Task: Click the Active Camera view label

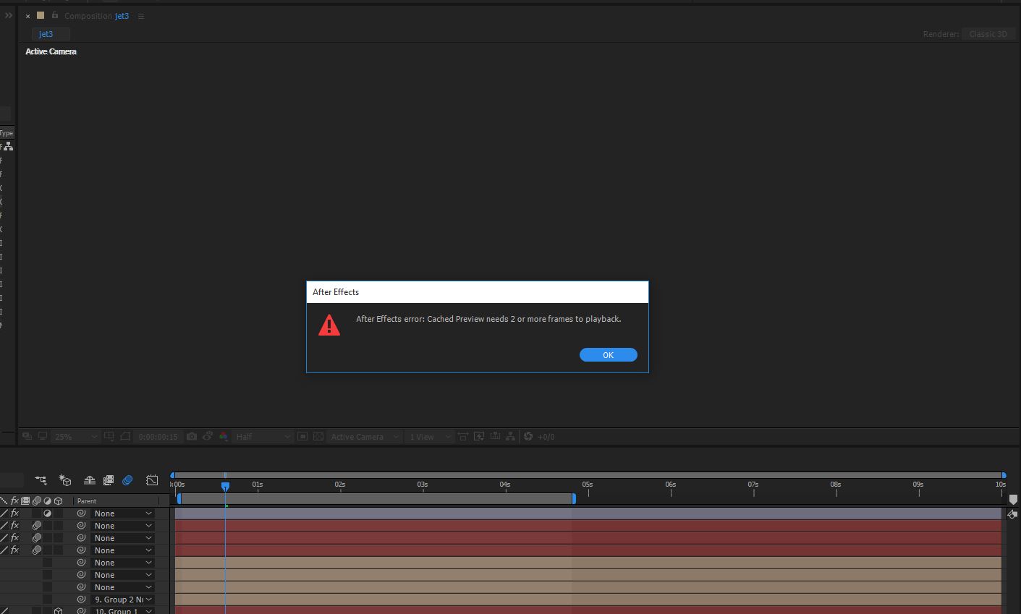Action: tap(51, 51)
